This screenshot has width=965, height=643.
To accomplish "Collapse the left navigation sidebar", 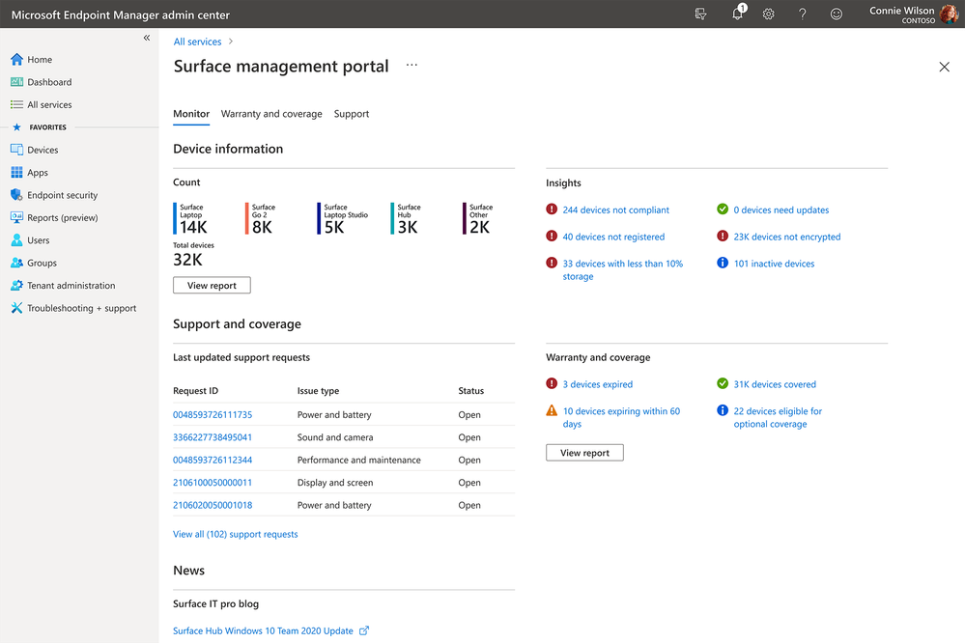I will (147, 38).
